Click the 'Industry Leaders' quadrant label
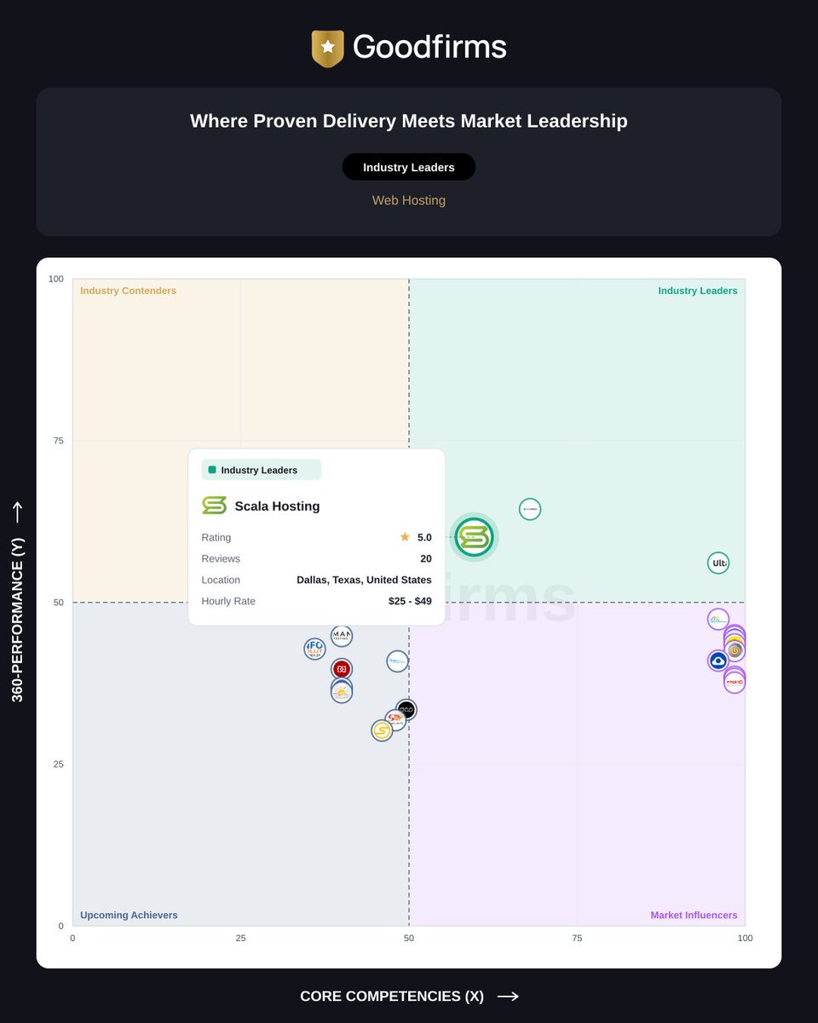 coord(698,291)
